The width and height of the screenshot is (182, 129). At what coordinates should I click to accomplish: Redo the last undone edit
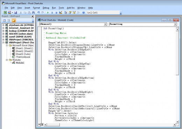[43, 13]
